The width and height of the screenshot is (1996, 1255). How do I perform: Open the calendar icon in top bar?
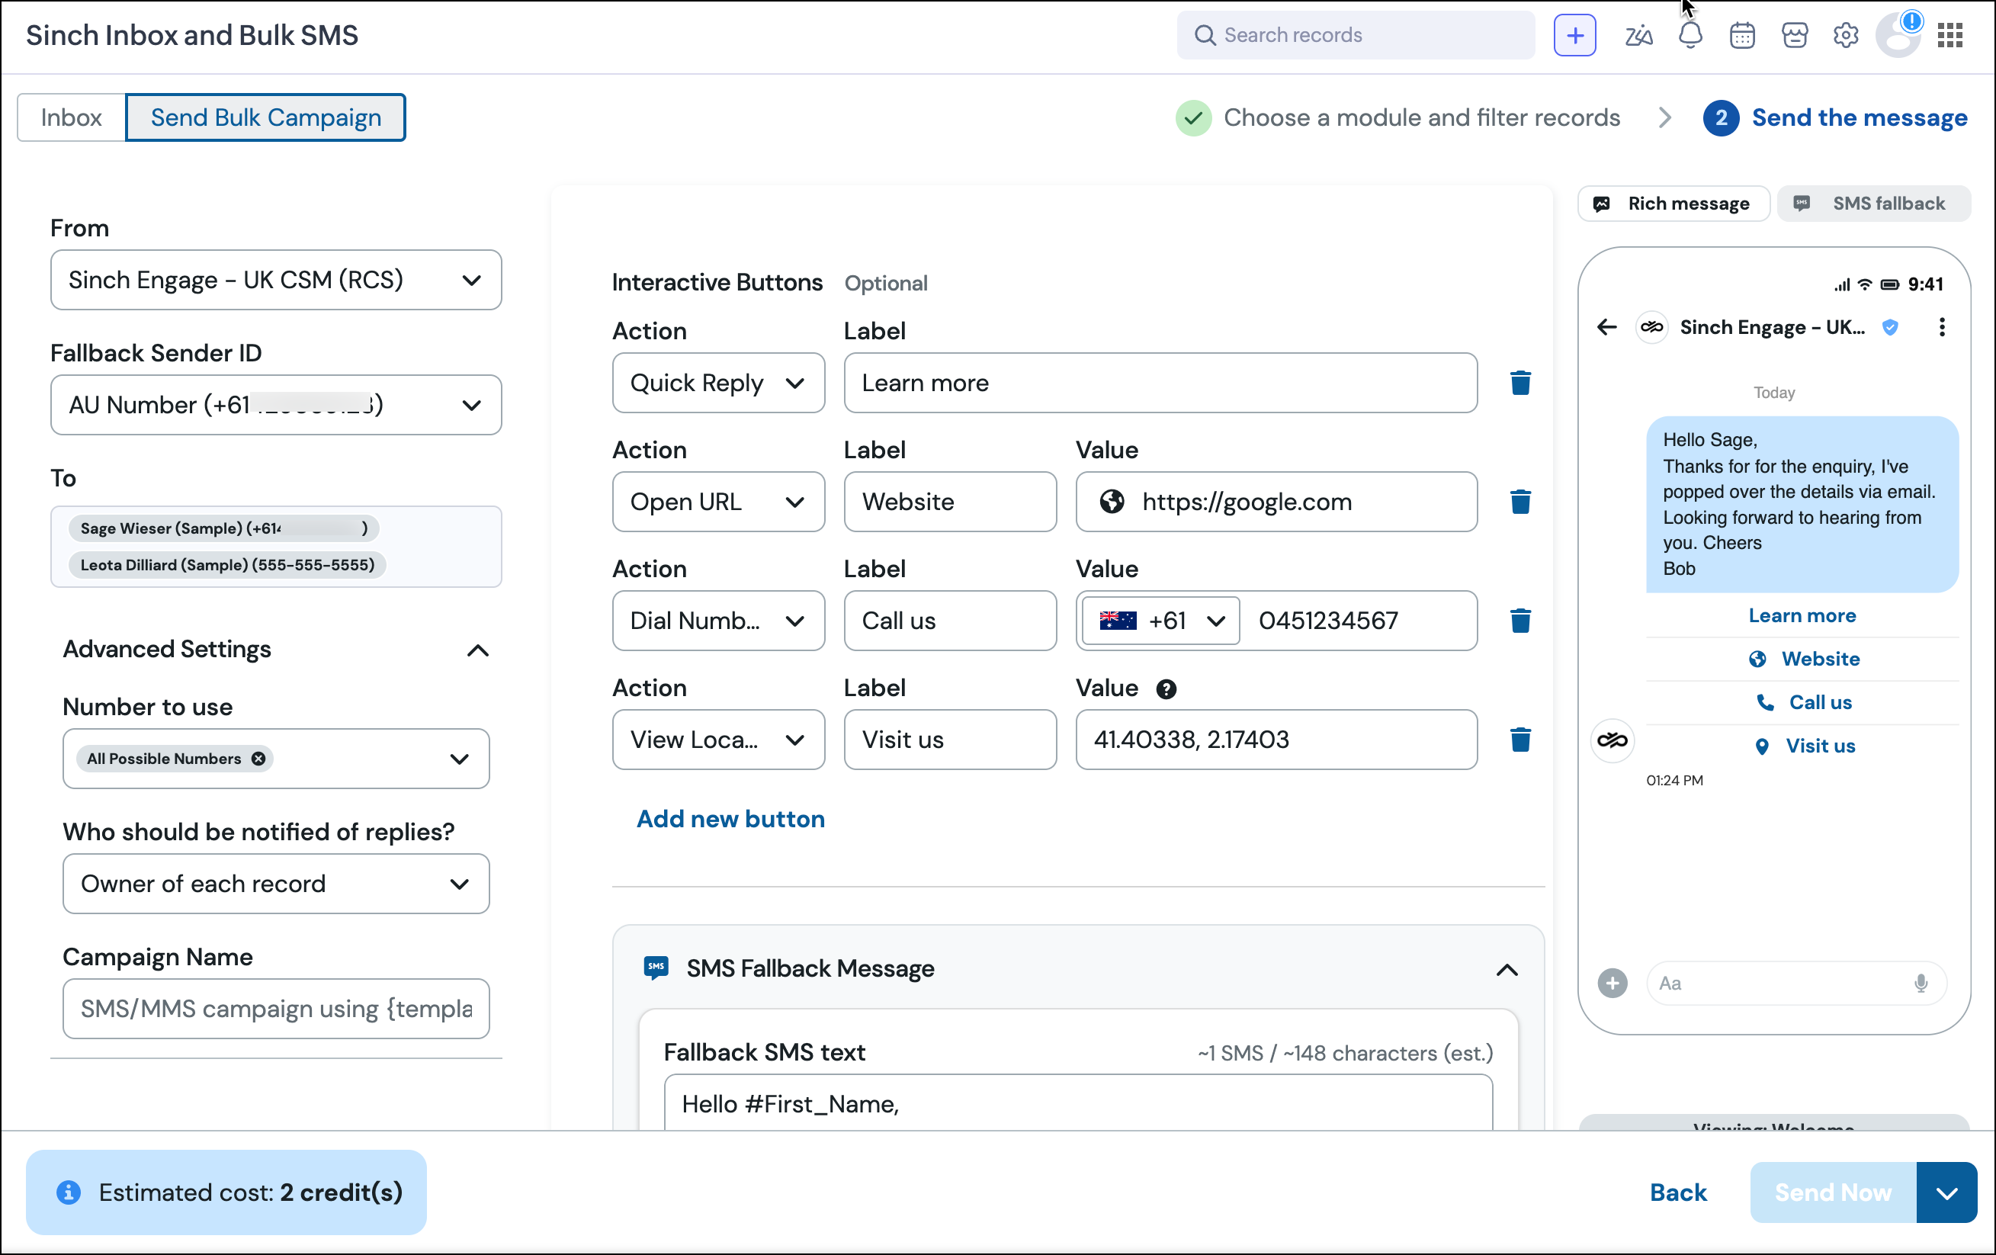(x=1741, y=35)
